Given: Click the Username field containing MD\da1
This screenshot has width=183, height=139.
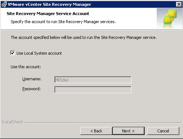Looking at the screenshot, I should [93, 80].
